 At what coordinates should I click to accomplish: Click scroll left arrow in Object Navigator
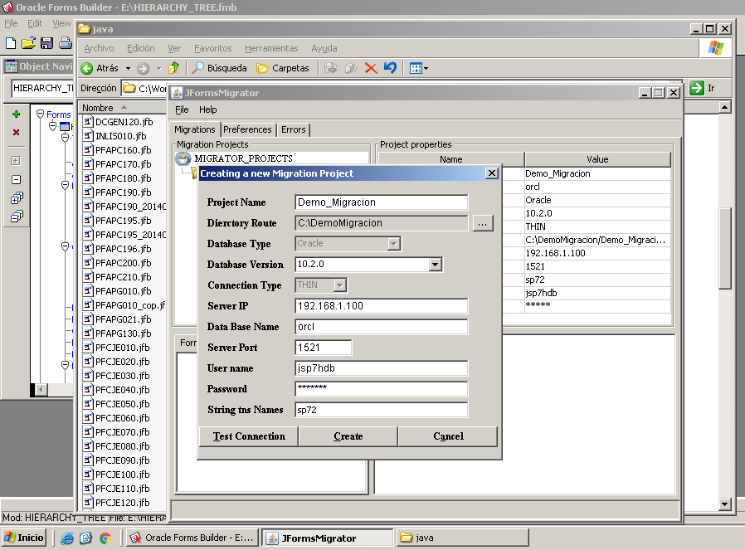tap(41, 390)
